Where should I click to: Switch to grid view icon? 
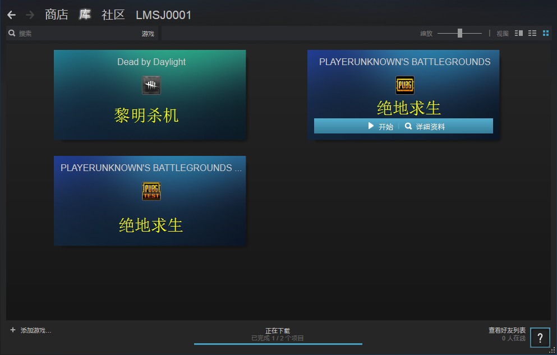[x=546, y=33]
